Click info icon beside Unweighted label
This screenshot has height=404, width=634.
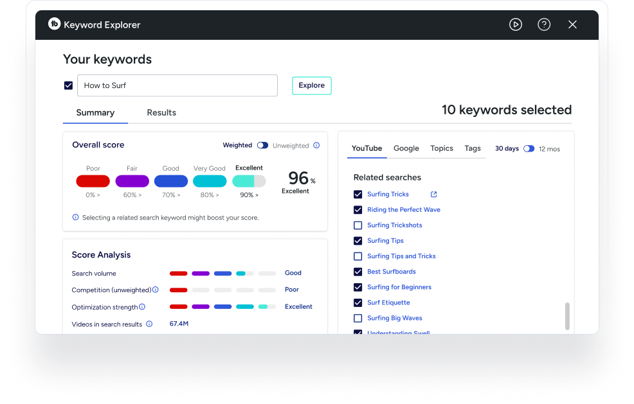[x=316, y=145]
